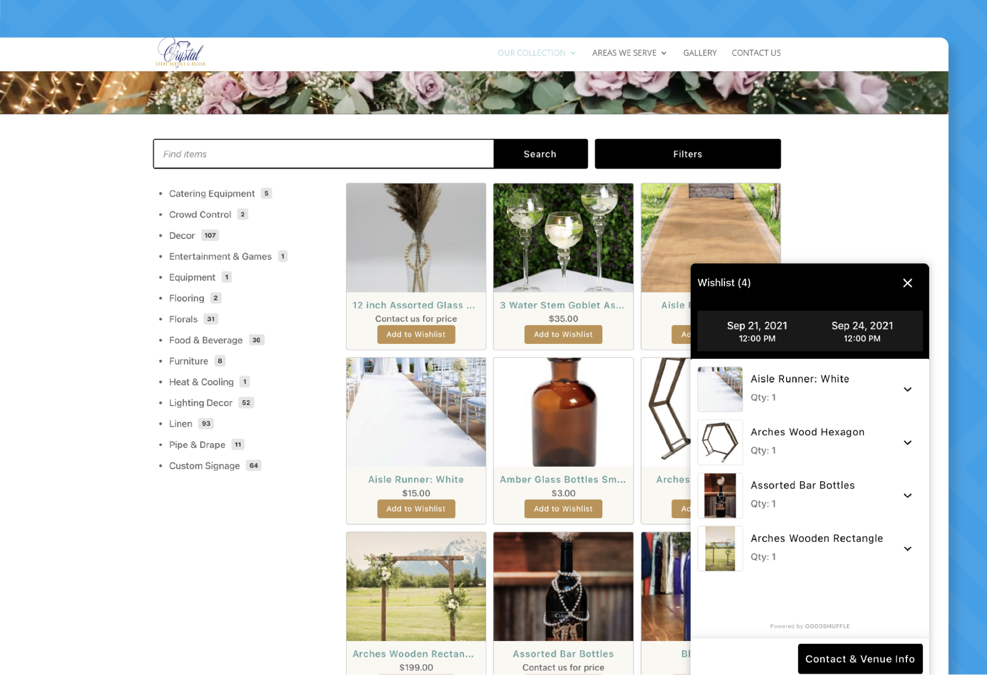Open the 12 inch Assorted Glass title link
This screenshot has height=675, width=987.
tap(414, 305)
